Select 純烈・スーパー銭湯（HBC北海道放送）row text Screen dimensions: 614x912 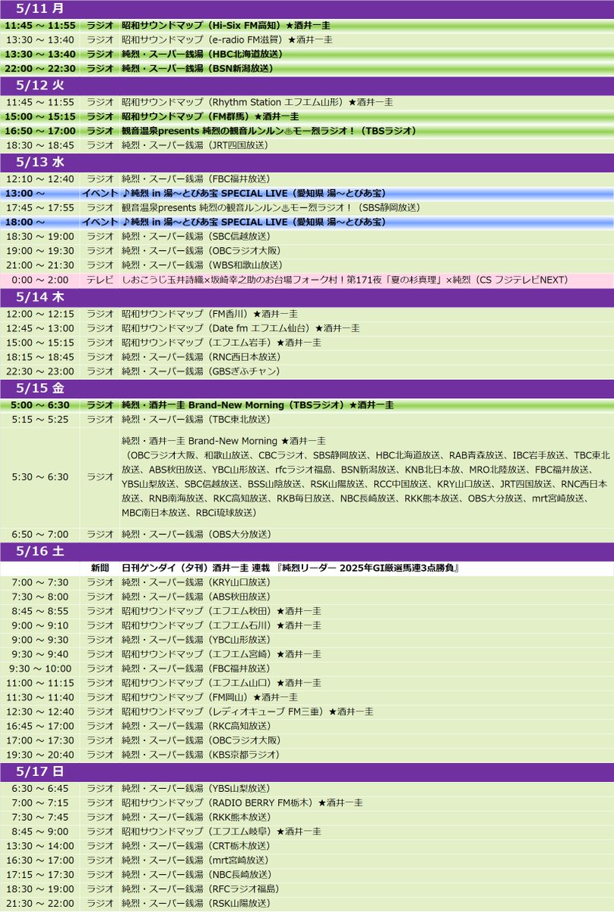202,54
